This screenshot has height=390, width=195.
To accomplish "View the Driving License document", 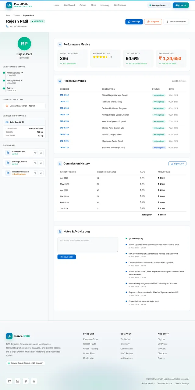I will [35, 163].
